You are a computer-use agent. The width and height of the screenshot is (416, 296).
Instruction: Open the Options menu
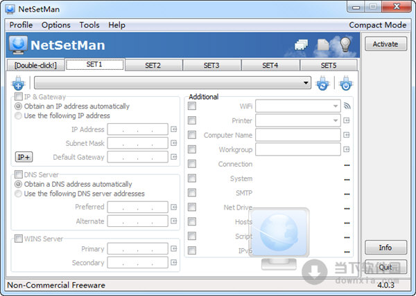click(x=56, y=25)
